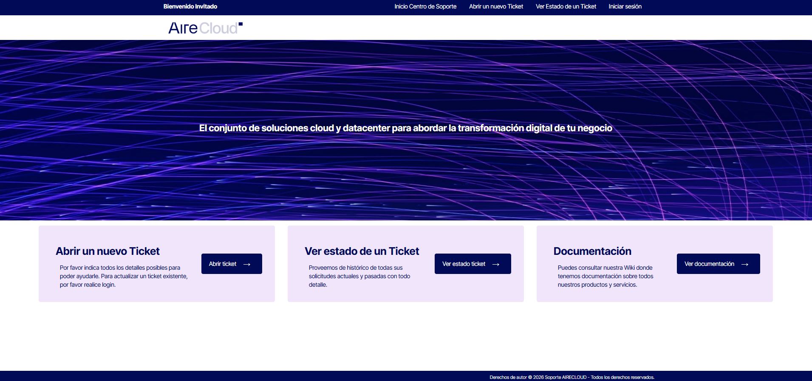Click the Abrir un nuevo Ticket card heading
This screenshot has width=812, height=381.
point(108,251)
